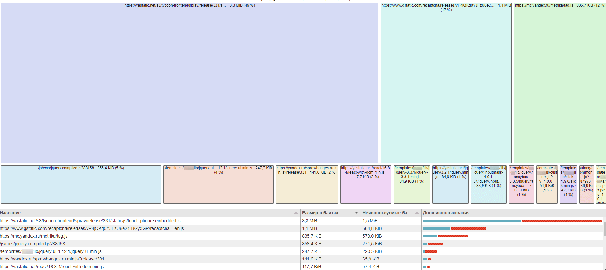606x270 pixels.
Task: Click the table's vertical scrollbar thumb
Action: pyautogui.click(x=604, y=229)
